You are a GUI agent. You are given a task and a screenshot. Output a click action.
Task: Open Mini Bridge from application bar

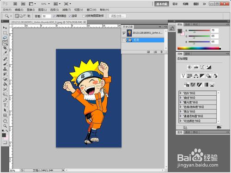[23, 4]
